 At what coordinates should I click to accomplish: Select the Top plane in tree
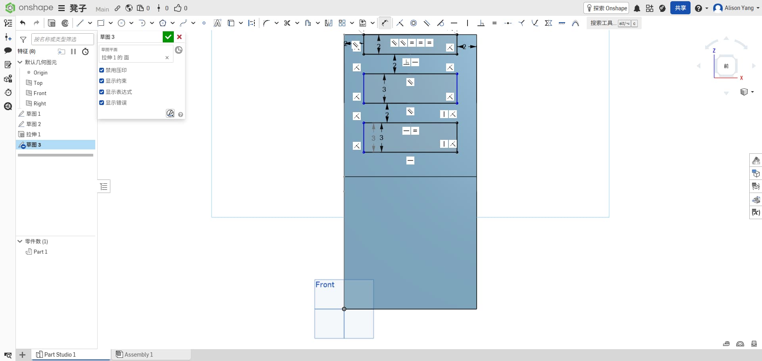click(x=38, y=83)
